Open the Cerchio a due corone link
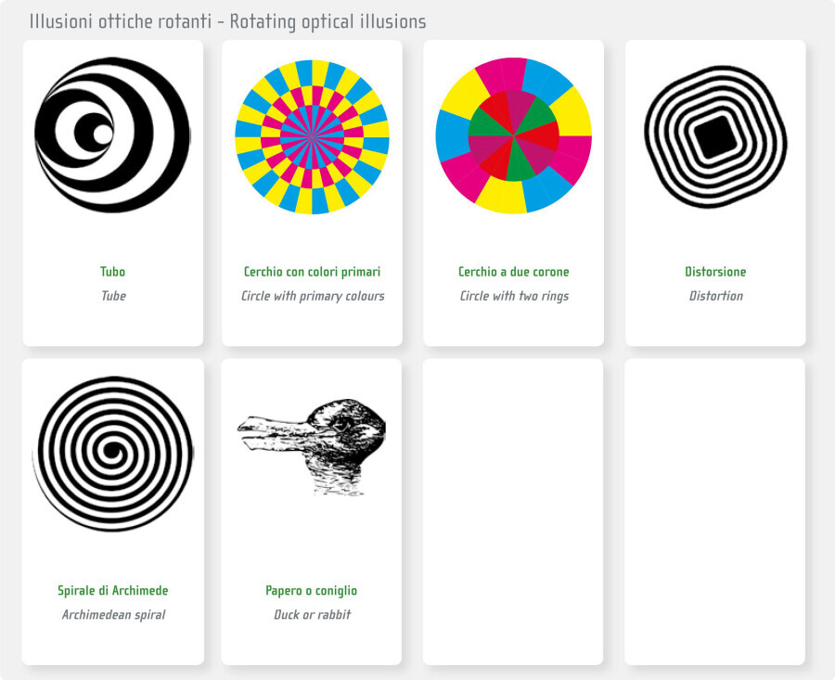 click(x=514, y=272)
